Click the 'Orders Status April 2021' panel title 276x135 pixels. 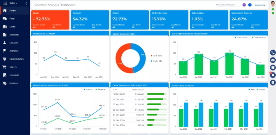click(x=124, y=34)
